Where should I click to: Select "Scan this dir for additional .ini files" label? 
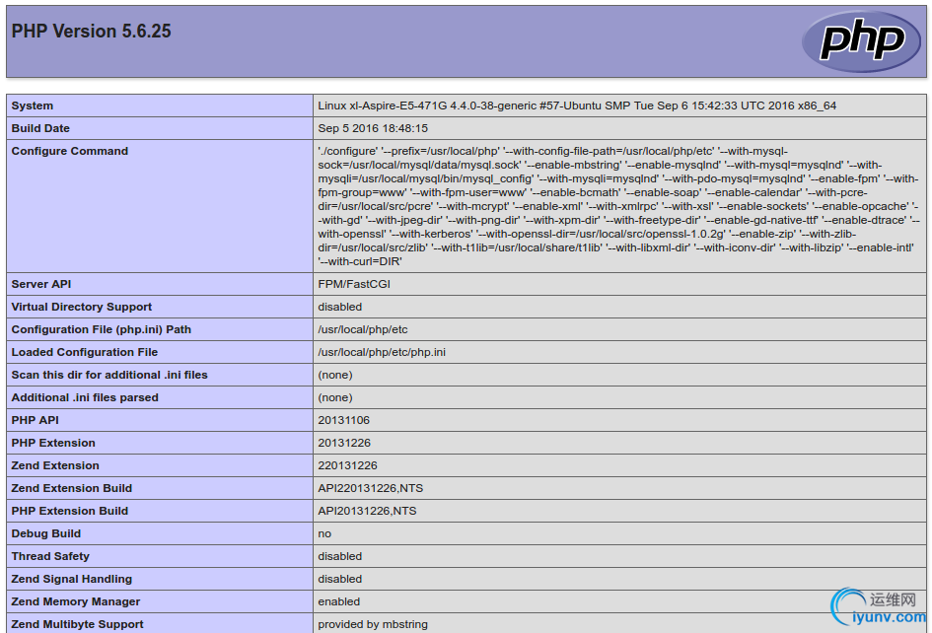109,375
